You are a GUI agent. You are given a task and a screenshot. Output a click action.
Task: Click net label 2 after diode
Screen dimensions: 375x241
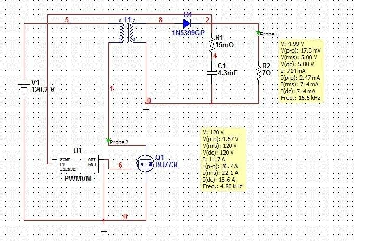coord(207,20)
